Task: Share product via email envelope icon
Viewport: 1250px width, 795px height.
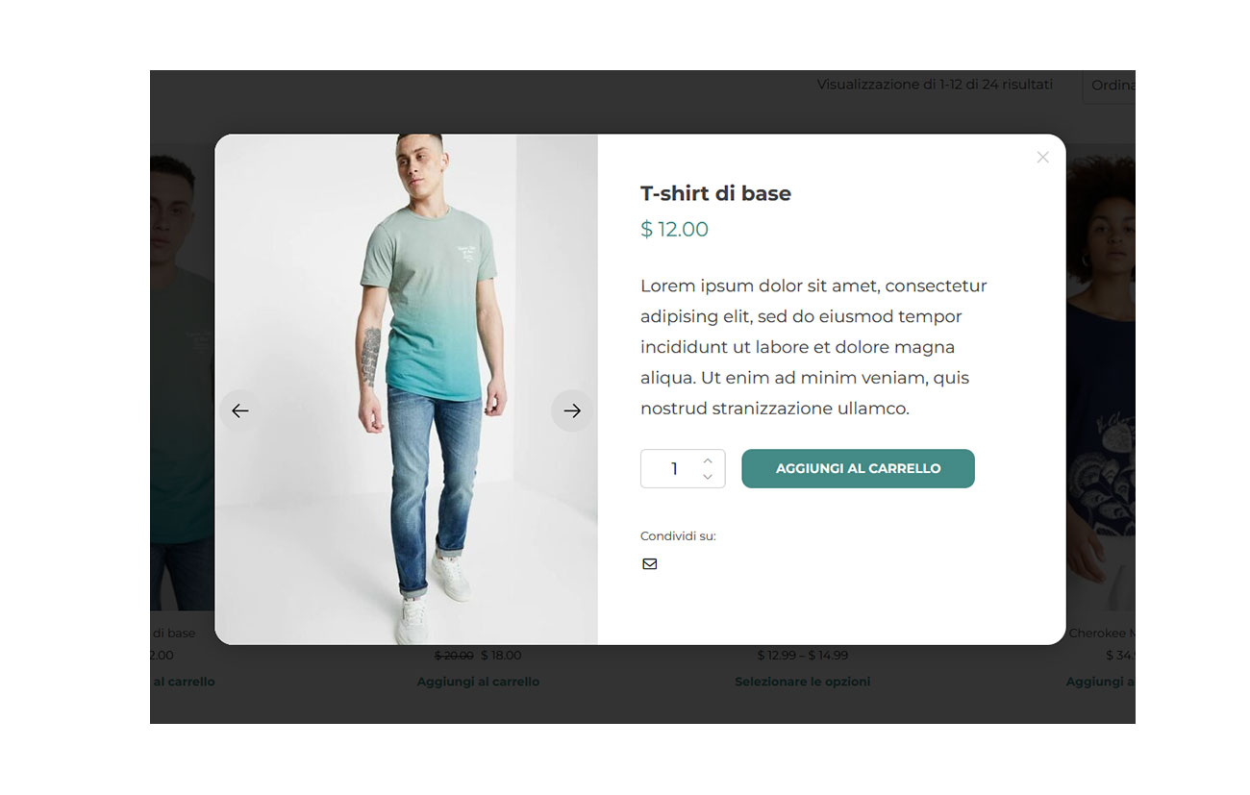Action: 650,564
